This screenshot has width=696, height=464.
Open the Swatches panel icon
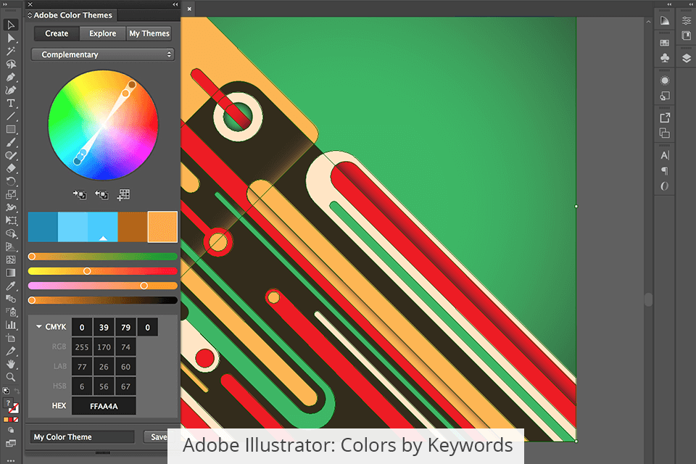[665, 43]
